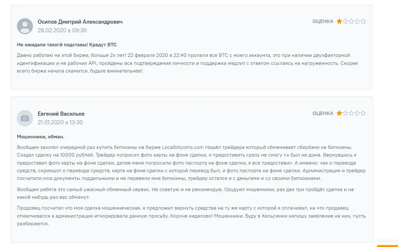Screen dimensions: 398x247
Task: Click the fourth star in Осипов's rating
Action: tap(357, 21)
